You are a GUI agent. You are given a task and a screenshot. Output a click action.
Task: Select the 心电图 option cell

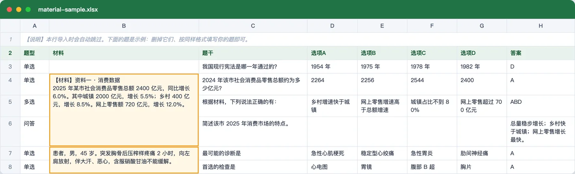click(332, 167)
